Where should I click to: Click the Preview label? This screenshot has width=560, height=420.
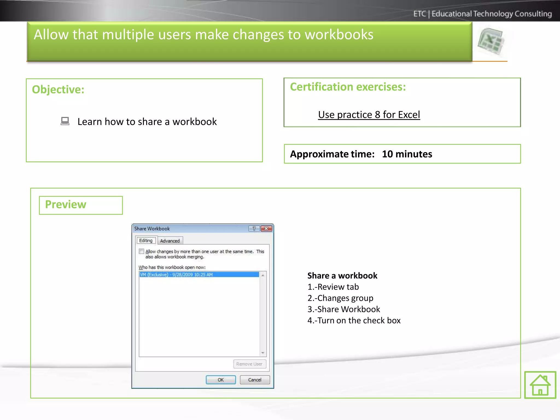(x=66, y=205)
